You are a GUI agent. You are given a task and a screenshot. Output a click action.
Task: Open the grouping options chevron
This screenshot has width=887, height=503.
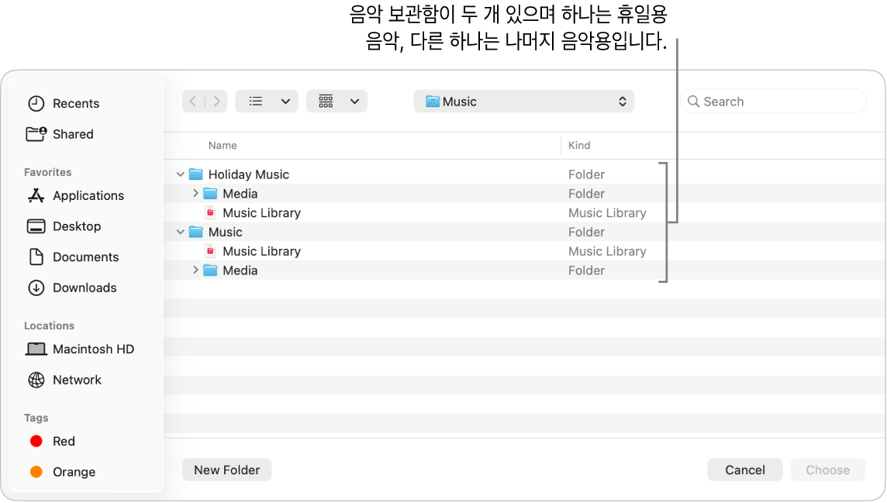click(x=354, y=102)
